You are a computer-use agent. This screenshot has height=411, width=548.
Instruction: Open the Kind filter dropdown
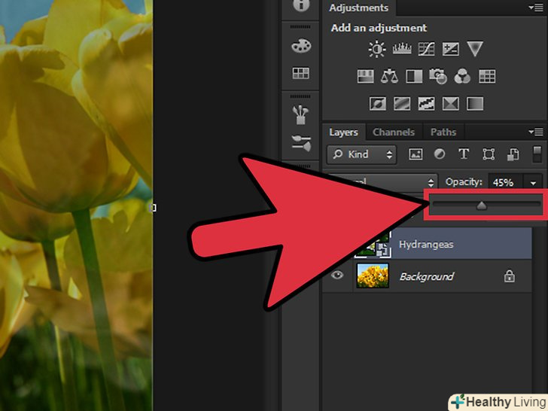362,154
